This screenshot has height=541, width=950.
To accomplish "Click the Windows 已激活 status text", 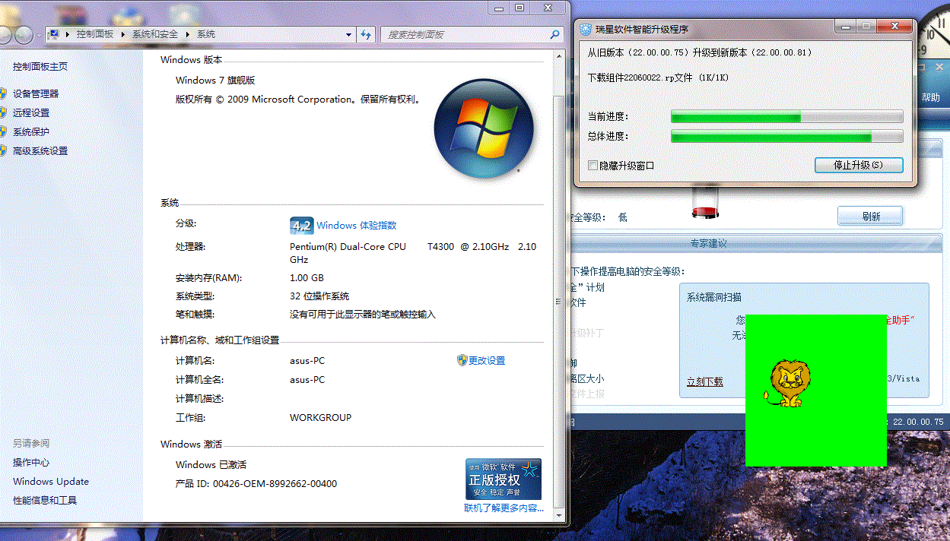I will coord(211,465).
